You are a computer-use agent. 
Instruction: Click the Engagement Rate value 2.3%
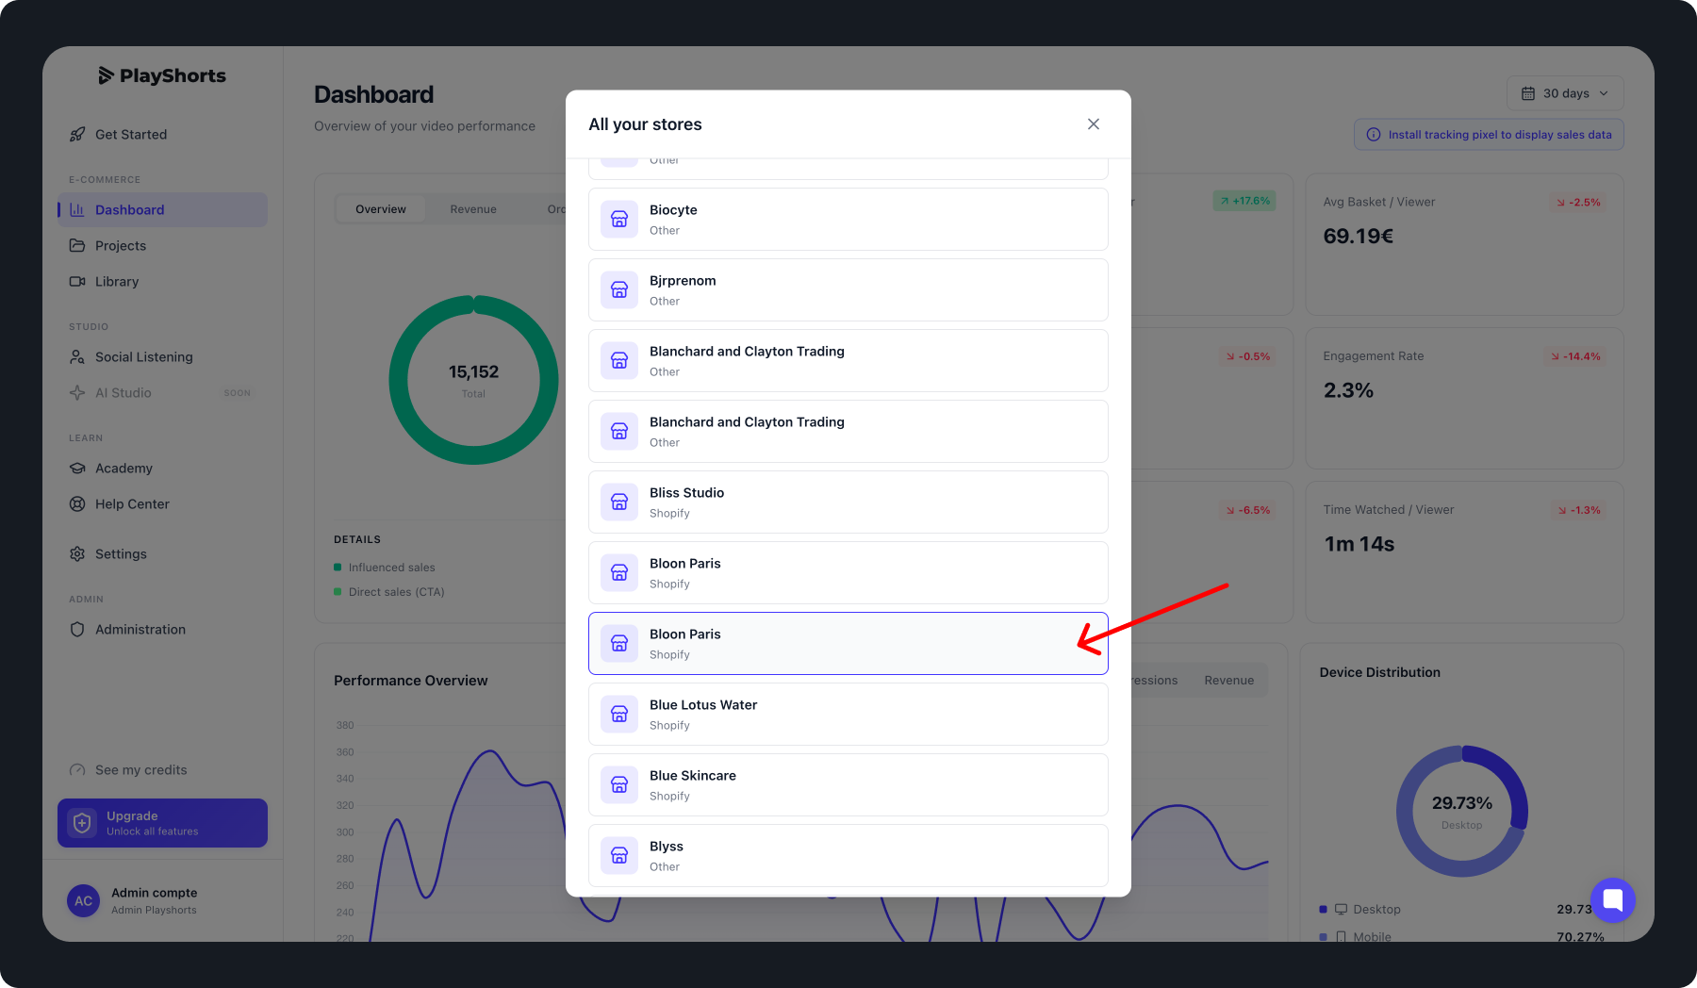tap(1348, 390)
